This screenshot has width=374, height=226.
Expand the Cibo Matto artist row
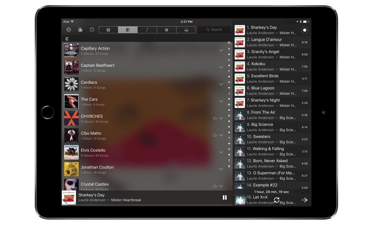point(221,135)
